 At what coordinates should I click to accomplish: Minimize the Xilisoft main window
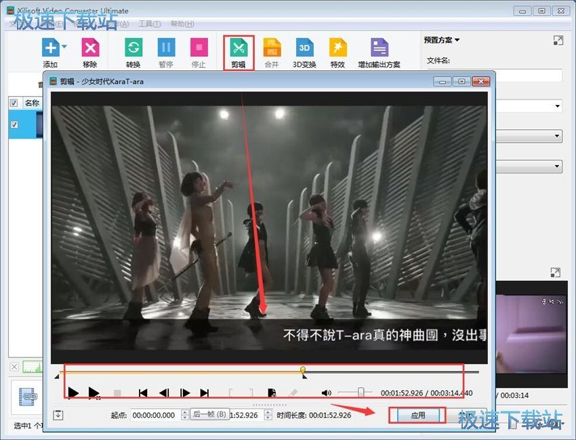pyautogui.click(x=522, y=11)
